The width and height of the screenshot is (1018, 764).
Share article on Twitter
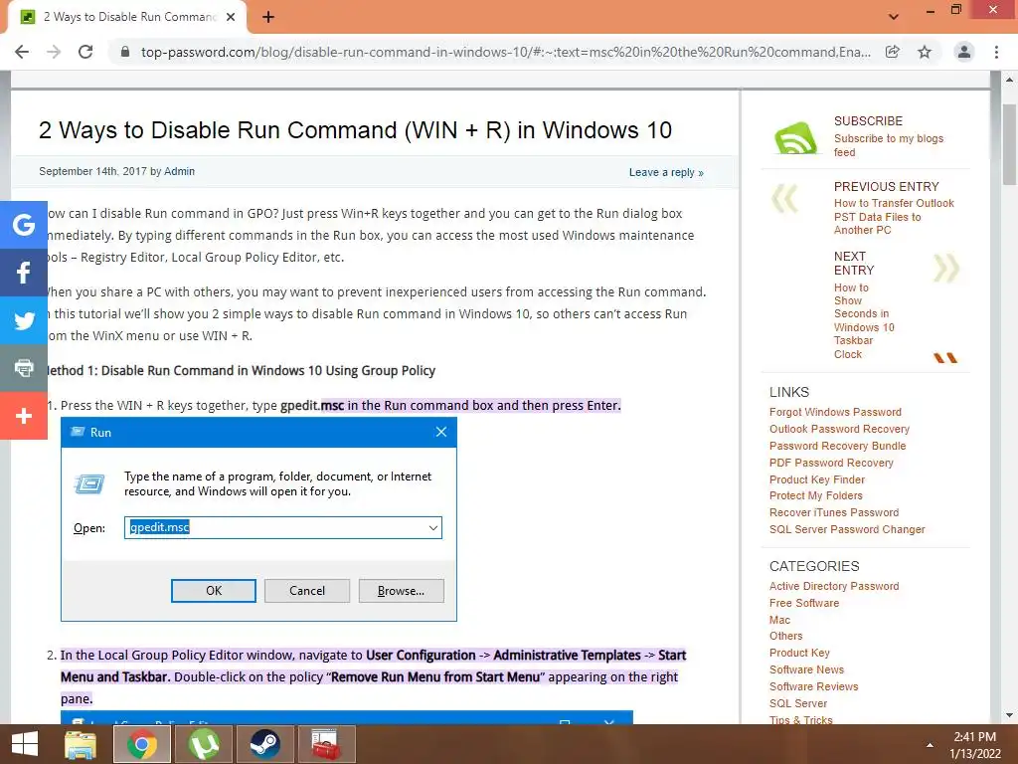24,320
